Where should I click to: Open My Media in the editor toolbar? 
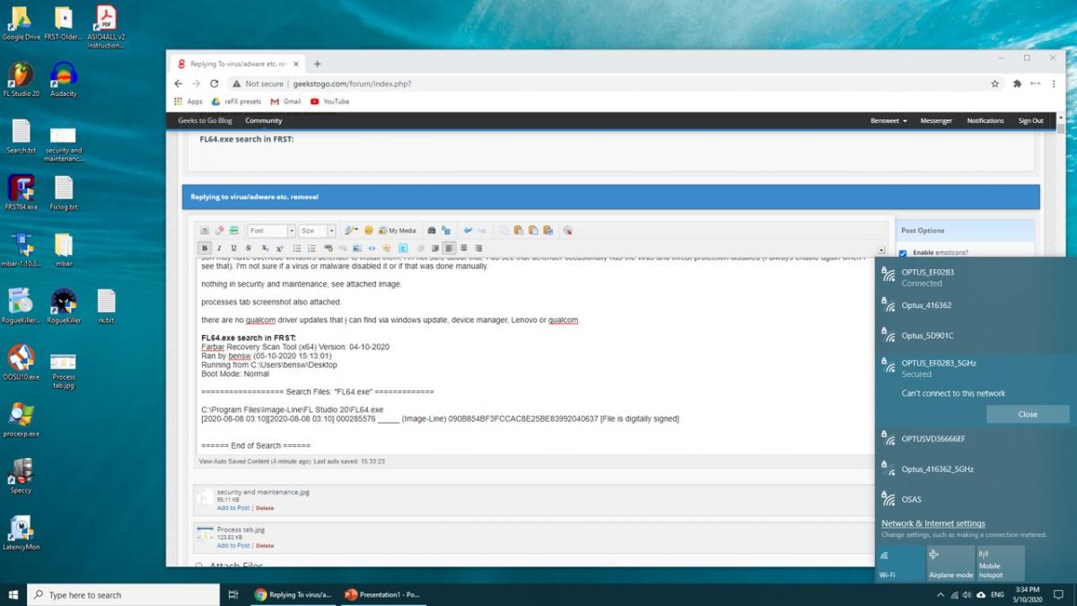point(398,231)
